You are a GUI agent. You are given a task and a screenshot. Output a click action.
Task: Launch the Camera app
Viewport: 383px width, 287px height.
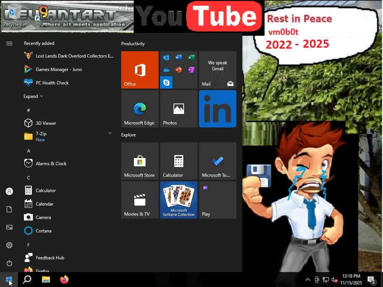pyautogui.click(x=69, y=217)
